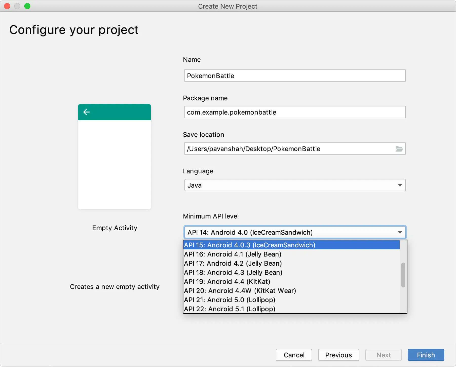Click the 'Empty Activity' label
The image size is (456, 367).
tap(115, 228)
